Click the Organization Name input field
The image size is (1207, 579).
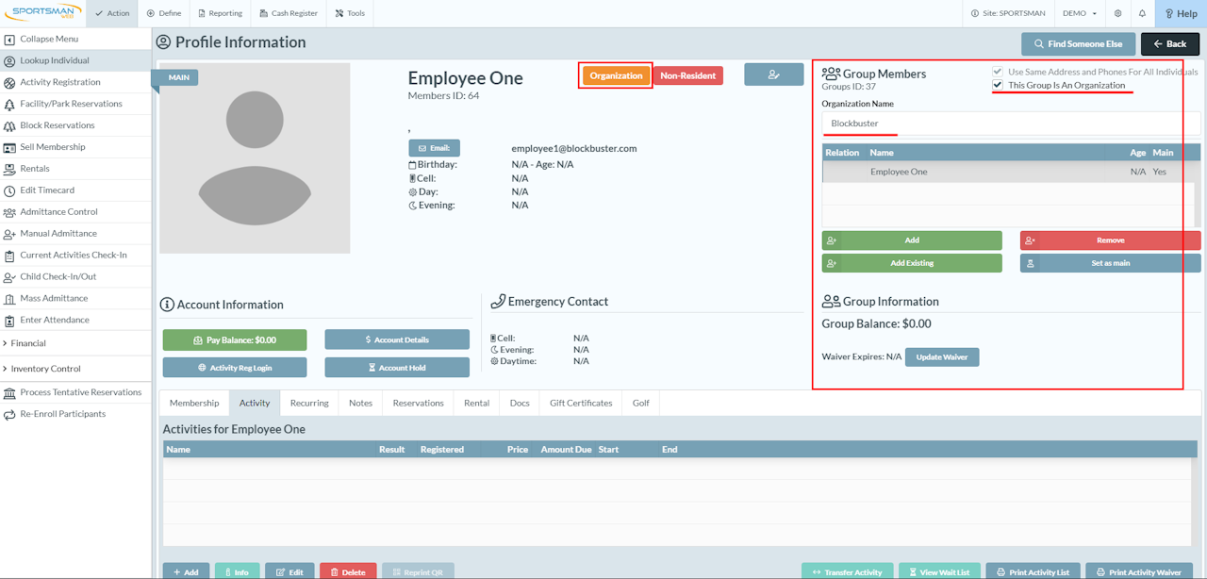coord(1011,124)
